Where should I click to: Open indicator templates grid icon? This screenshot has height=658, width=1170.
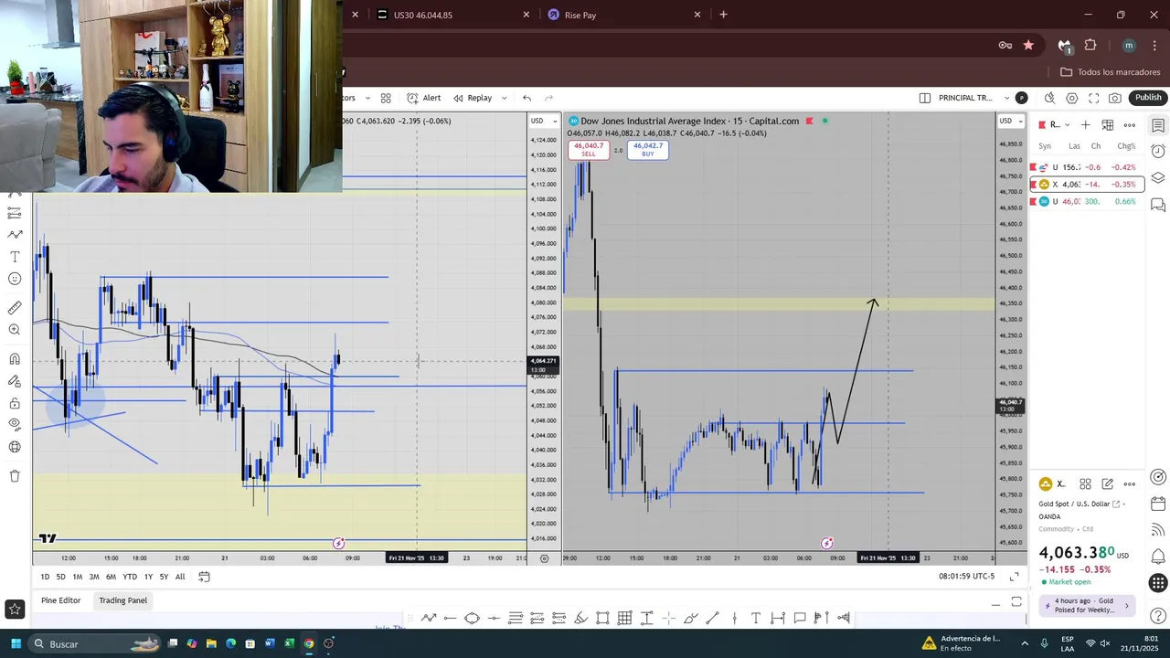(386, 98)
